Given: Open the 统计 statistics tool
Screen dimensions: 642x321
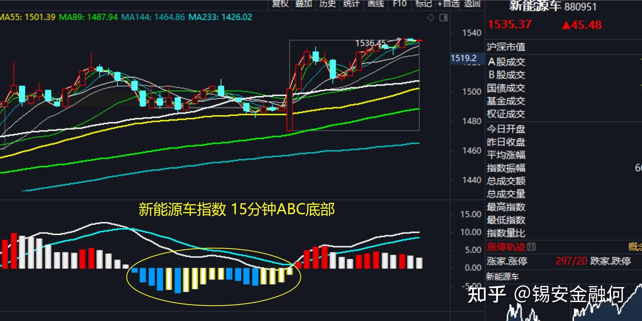Looking at the screenshot, I should coord(351,4).
